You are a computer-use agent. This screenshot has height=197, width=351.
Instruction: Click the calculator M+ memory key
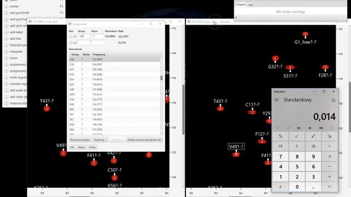click(299, 128)
